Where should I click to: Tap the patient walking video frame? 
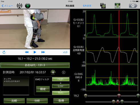tap(35, 29)
